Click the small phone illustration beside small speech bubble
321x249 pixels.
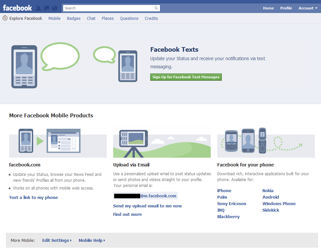point(128,66)
